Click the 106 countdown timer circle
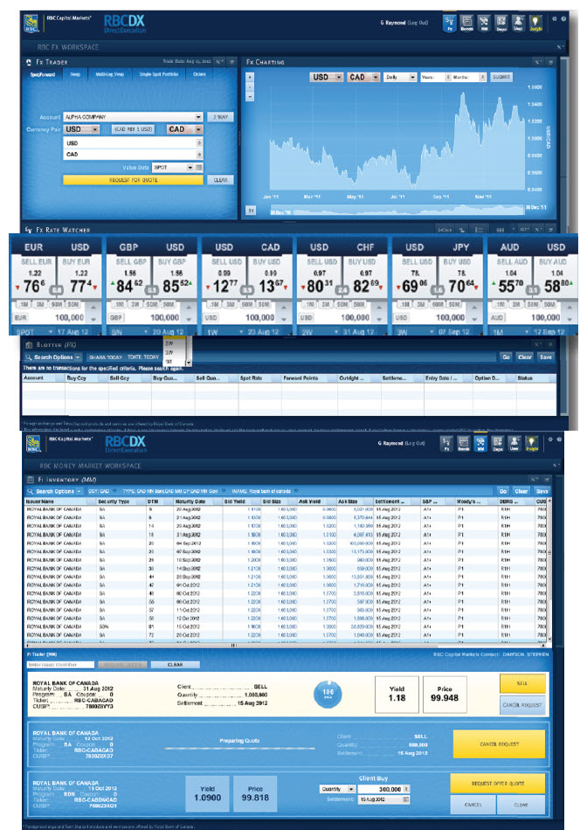Image resolution: width=587 pixels, height=830 pixels. coord(328,693)
